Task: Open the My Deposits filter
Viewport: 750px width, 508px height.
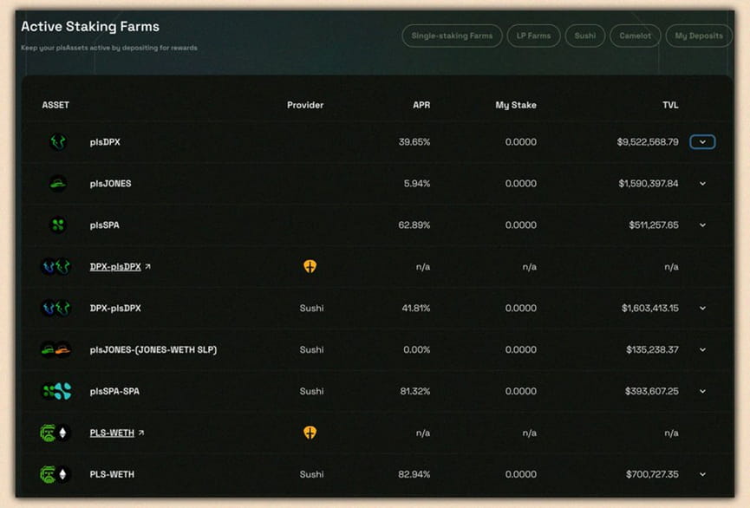Action: pos(699,36)
